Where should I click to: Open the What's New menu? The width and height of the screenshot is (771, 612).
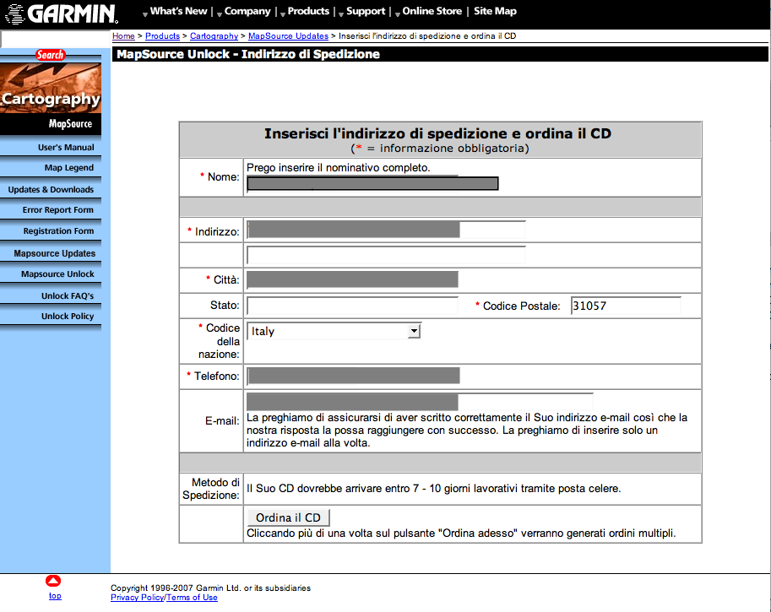point(178,11)
